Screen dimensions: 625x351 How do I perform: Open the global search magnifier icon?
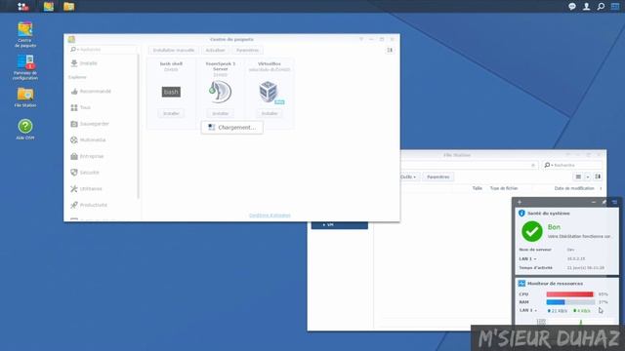(x=601, y=7)
